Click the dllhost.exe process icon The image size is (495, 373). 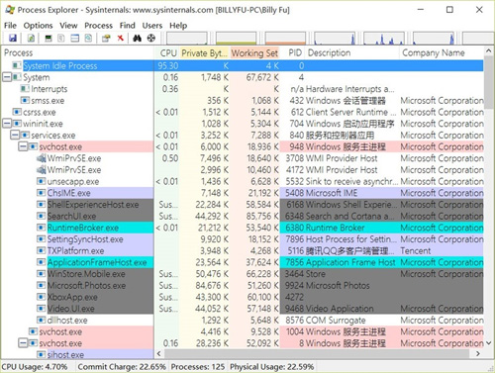tap(41, 320)
